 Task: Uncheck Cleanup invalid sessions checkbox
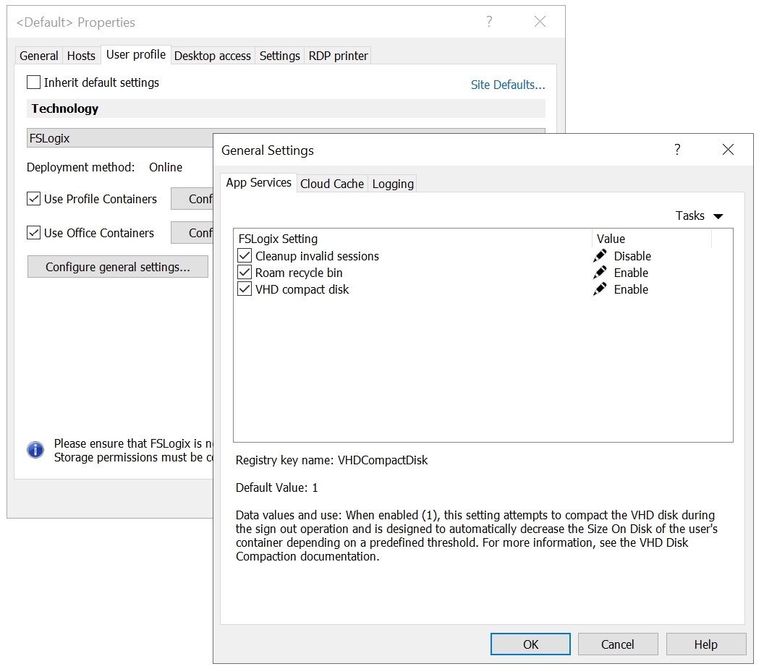[x=245, y=256]
